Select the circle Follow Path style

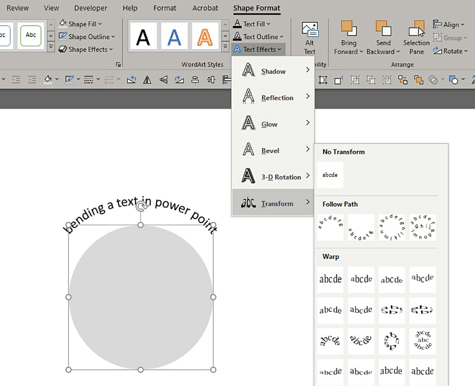[392, 227]
